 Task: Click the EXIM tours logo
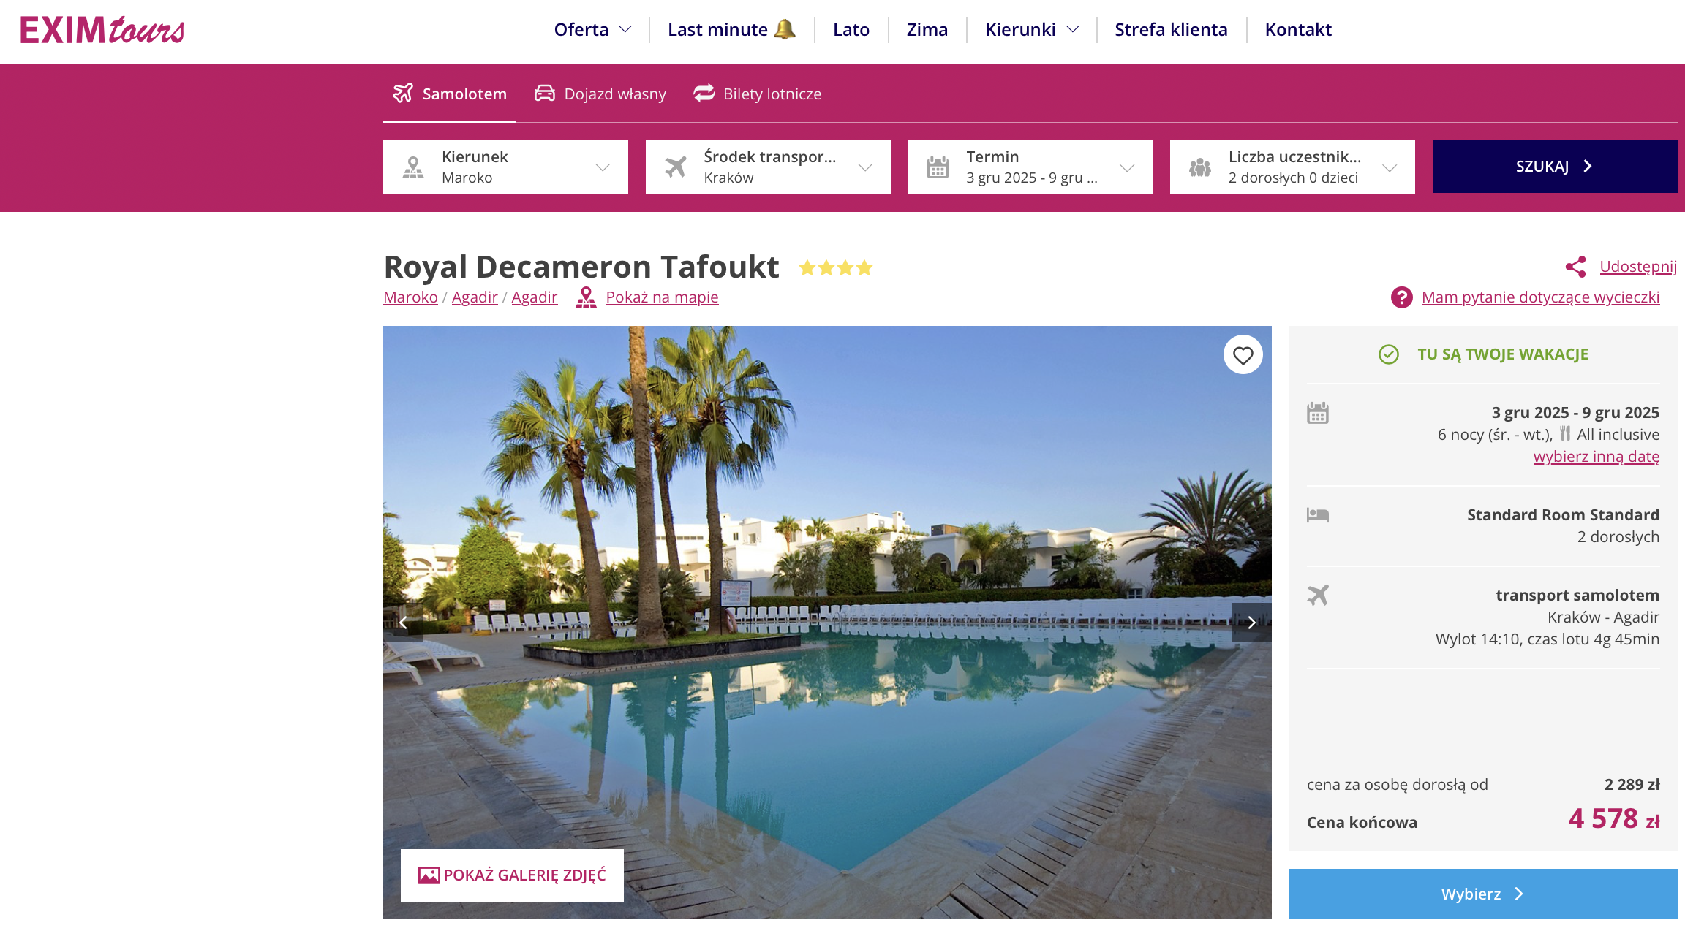102,30
